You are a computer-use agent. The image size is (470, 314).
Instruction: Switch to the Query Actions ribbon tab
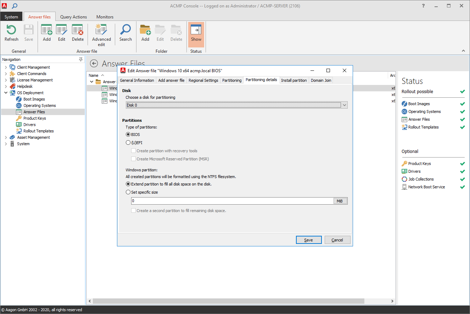[73, 17]
